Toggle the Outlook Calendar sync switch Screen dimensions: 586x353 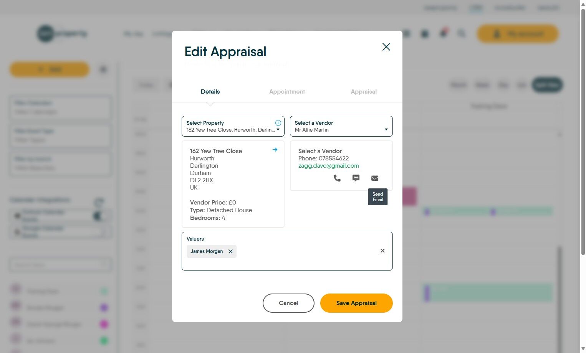click(98, 216)
